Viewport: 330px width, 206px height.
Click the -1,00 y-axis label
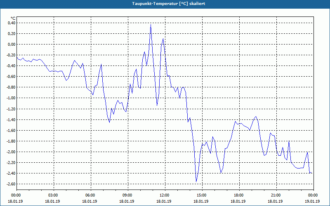point(11,98)
